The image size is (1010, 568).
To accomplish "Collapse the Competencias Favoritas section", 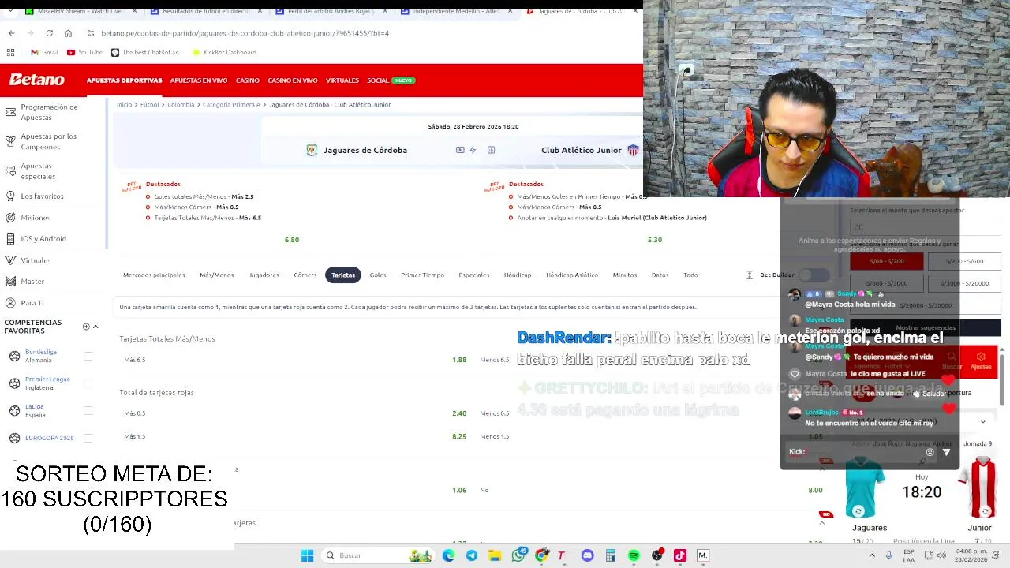I will (95, 327).
